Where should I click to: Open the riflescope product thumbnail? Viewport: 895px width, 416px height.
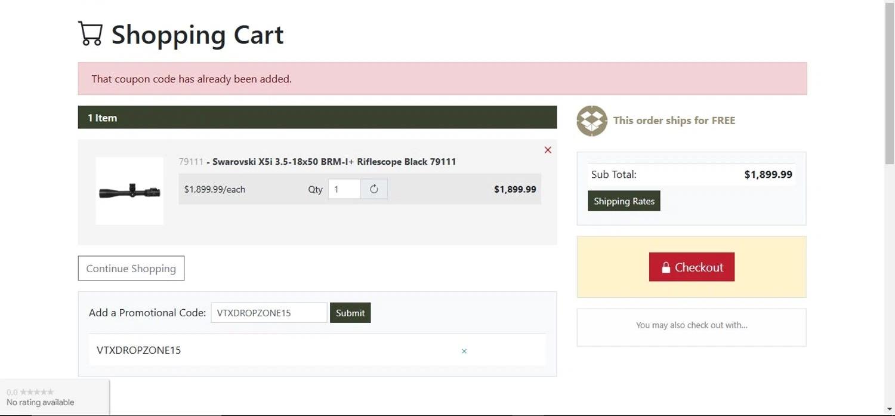coord(129,191)
